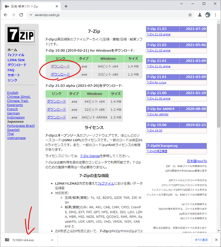Open the FAQ sidebar link

click(11, 70)
